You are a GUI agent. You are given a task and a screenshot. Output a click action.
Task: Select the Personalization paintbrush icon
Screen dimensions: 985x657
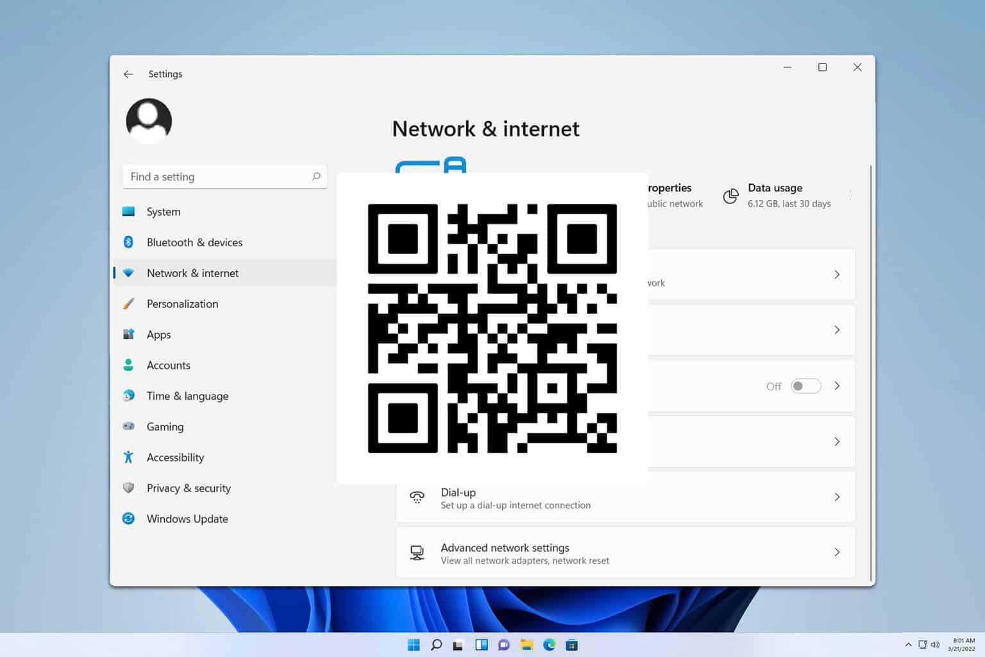[128, 303]
